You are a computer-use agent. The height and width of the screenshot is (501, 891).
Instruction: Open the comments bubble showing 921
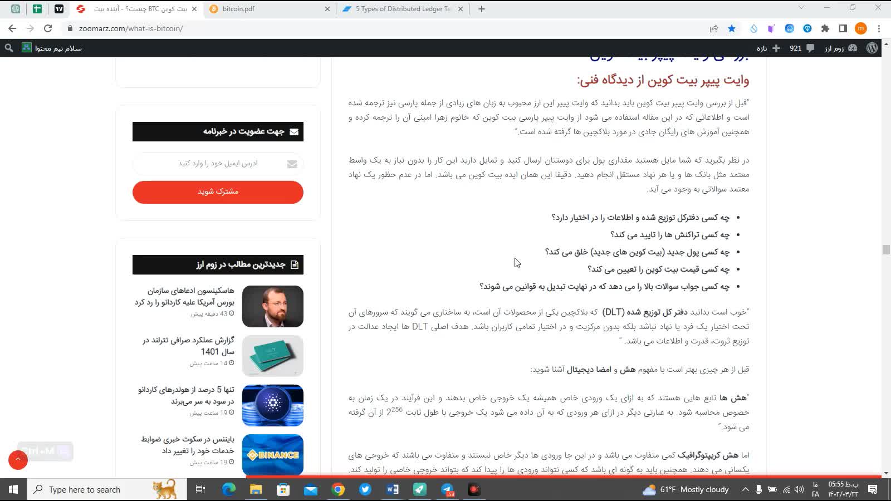[801, 48]
